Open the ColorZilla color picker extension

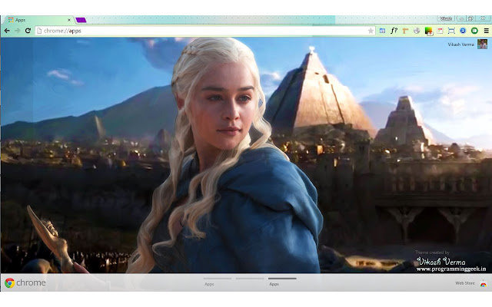pyautogui.click(x=429, y=31)
